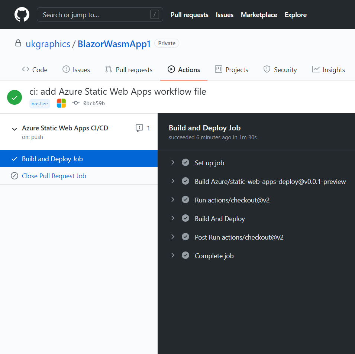Expand the Build And Deploy step
The image size is (355, 354).
click(173, 218)
